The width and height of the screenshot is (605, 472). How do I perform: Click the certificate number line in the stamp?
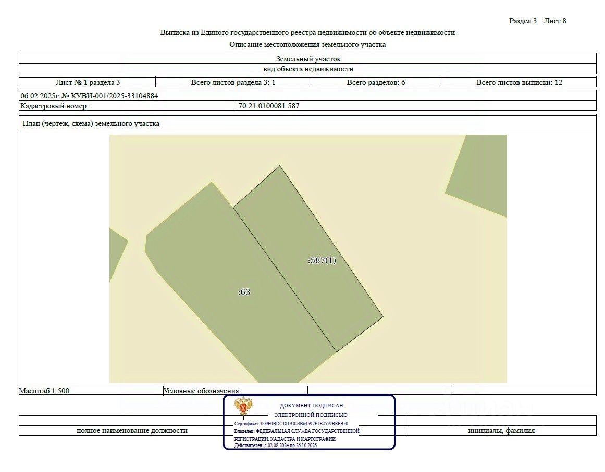point(291,424)
